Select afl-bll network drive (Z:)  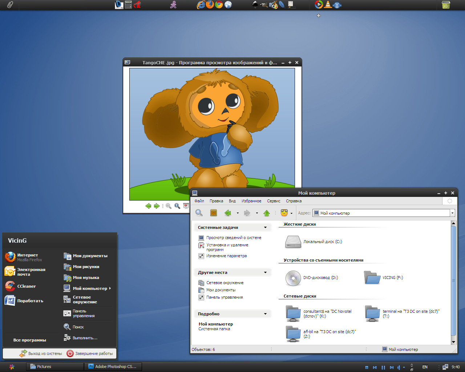point(321,334)
